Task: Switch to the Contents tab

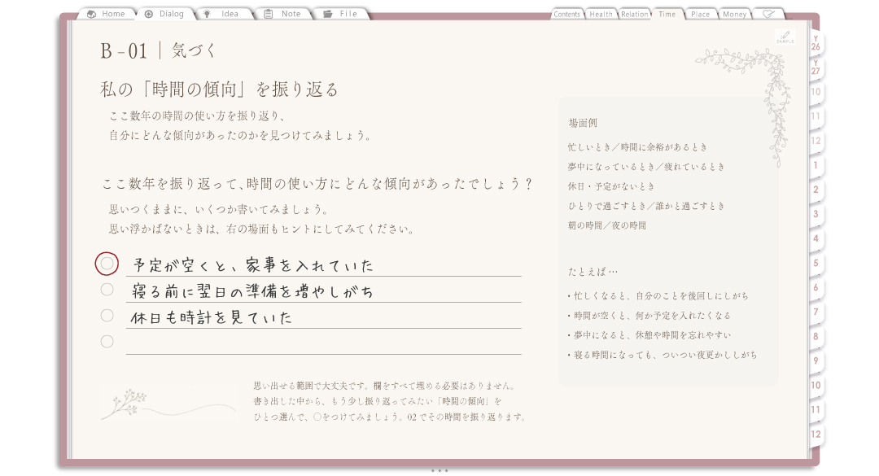Action: coord(566,14)
